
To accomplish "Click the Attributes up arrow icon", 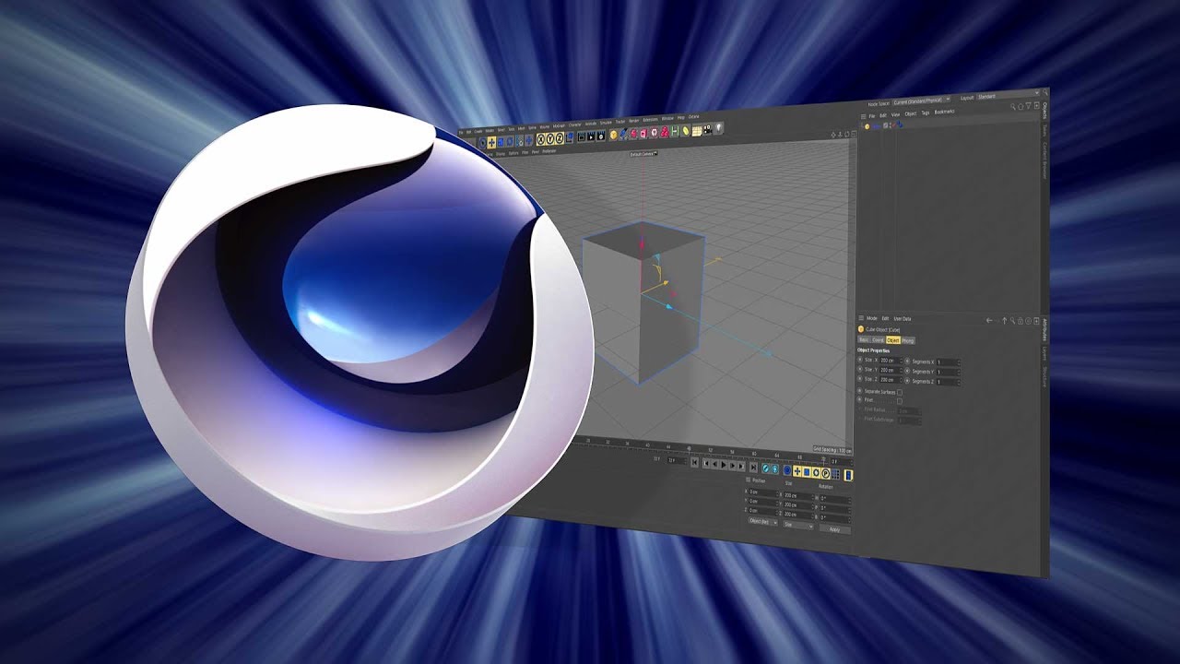I will (1005, 321).
